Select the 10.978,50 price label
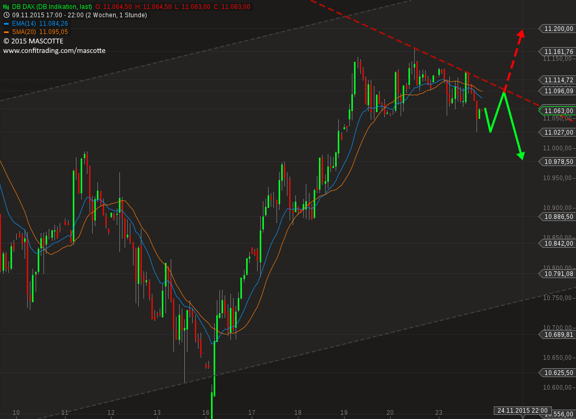This screenshot has width=576, height=419. pyautogui.click(x=557, y=162)
